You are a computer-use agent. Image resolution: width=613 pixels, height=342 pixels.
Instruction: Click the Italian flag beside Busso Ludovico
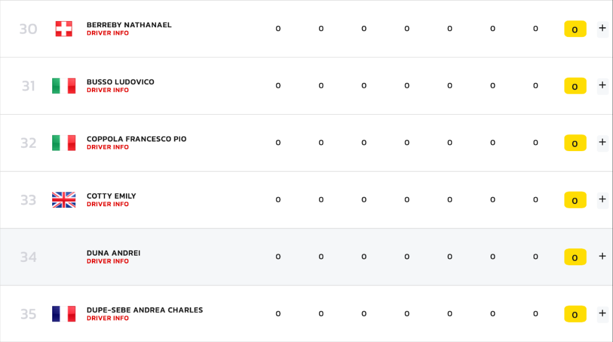pyautogui.click(x=64, y=86)
